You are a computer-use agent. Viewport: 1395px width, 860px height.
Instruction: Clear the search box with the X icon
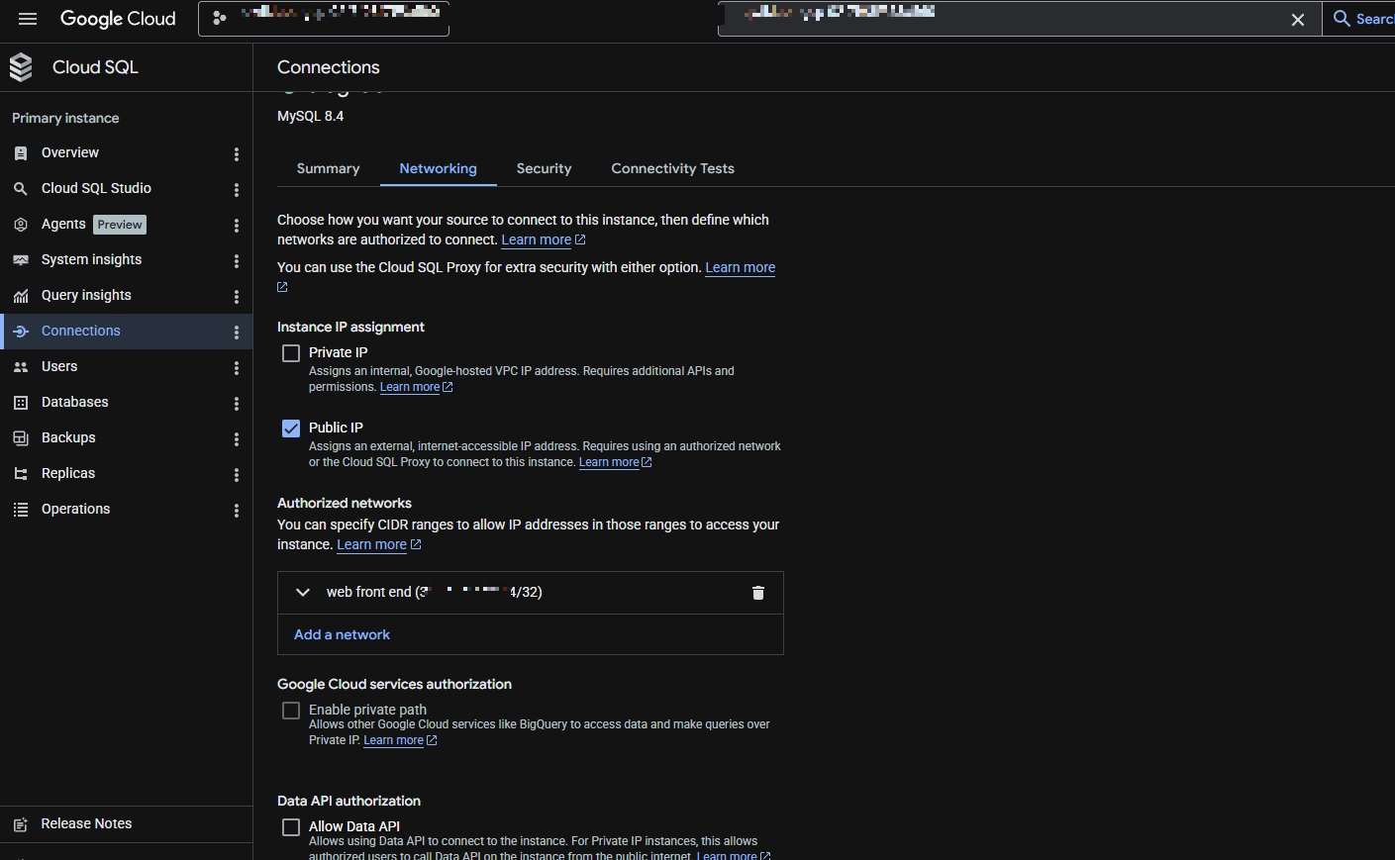(x=1298, y=20)
